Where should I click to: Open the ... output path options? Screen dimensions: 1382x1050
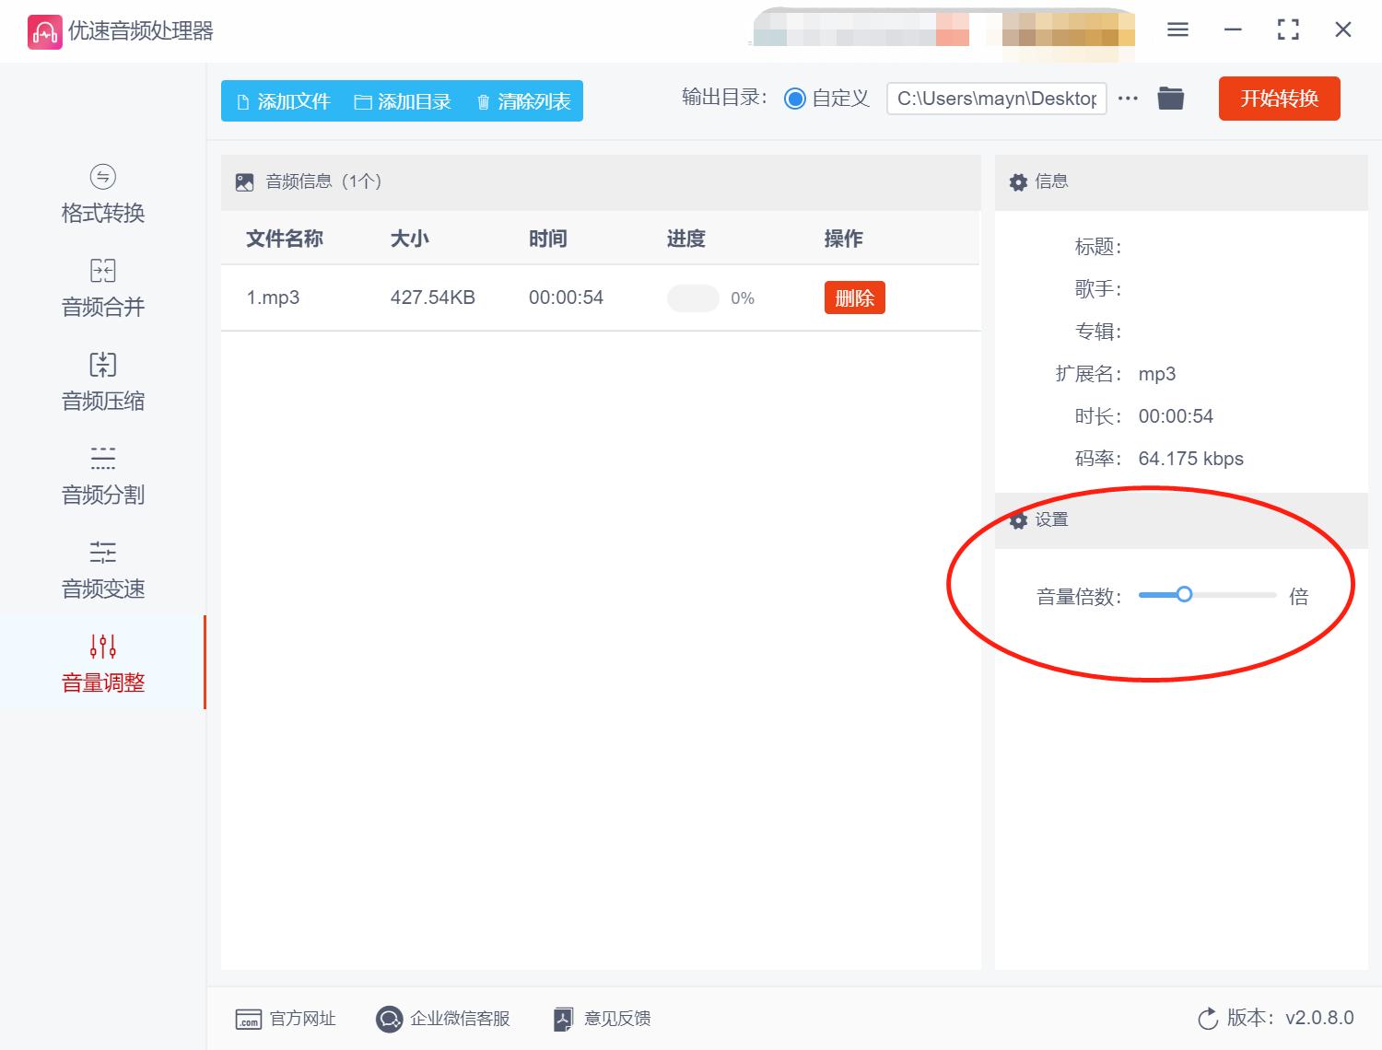pos(1128,98)
